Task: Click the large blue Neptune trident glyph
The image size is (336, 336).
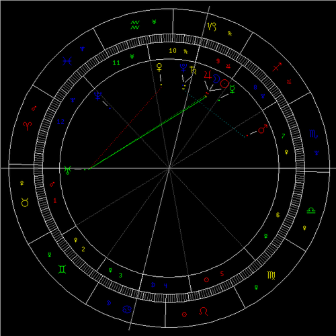Action: coord(98,96)
